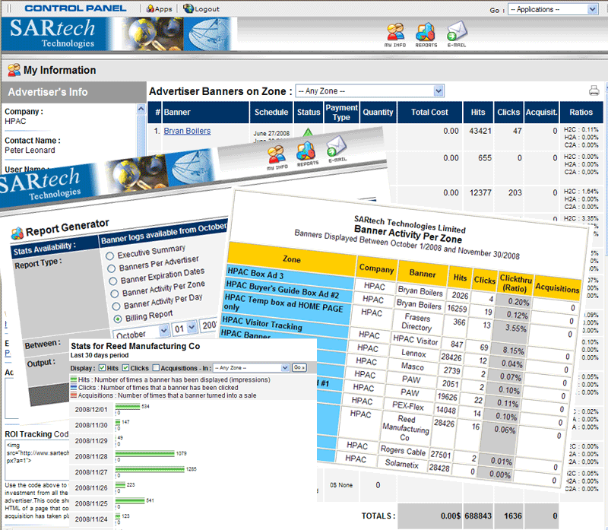This screenshot has height=530, width=608.
Task: Click the 'PEX-Flex' banner cell
Action: coord(408,406)
